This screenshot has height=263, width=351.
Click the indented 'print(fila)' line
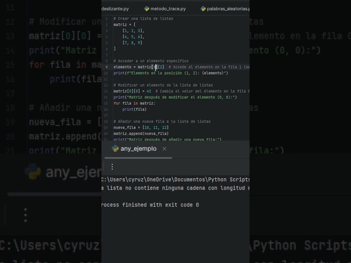(x=134, y=109)
